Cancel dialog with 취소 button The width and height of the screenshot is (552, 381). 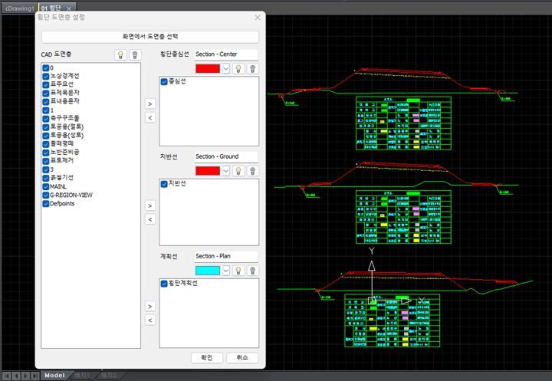(x=242, y=358)
